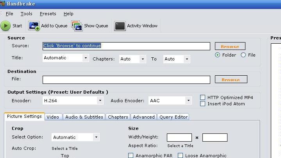
Task: Open the Chapters start dropdown
Action: coord(132,59)
